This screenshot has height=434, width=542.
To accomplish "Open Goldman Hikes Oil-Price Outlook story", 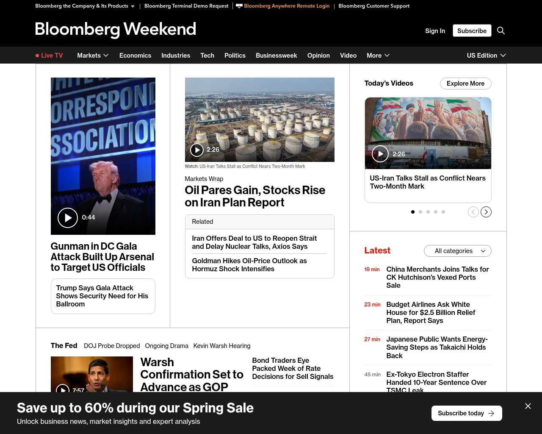I will point(249,265).
